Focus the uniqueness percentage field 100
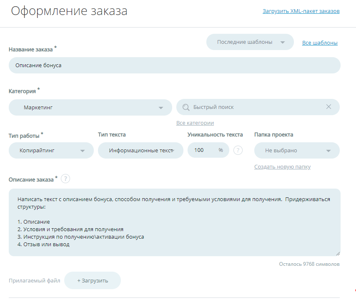 [208, 150]
